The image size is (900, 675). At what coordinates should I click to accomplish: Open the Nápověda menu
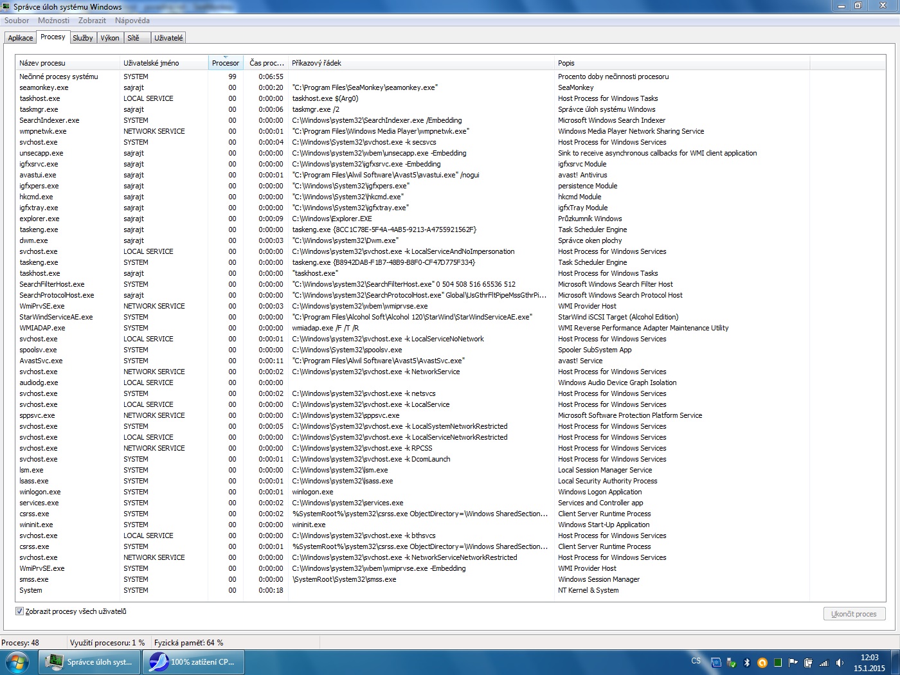click(132, 21)
